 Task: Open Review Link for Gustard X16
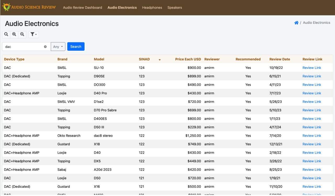(x=312, y=187)
